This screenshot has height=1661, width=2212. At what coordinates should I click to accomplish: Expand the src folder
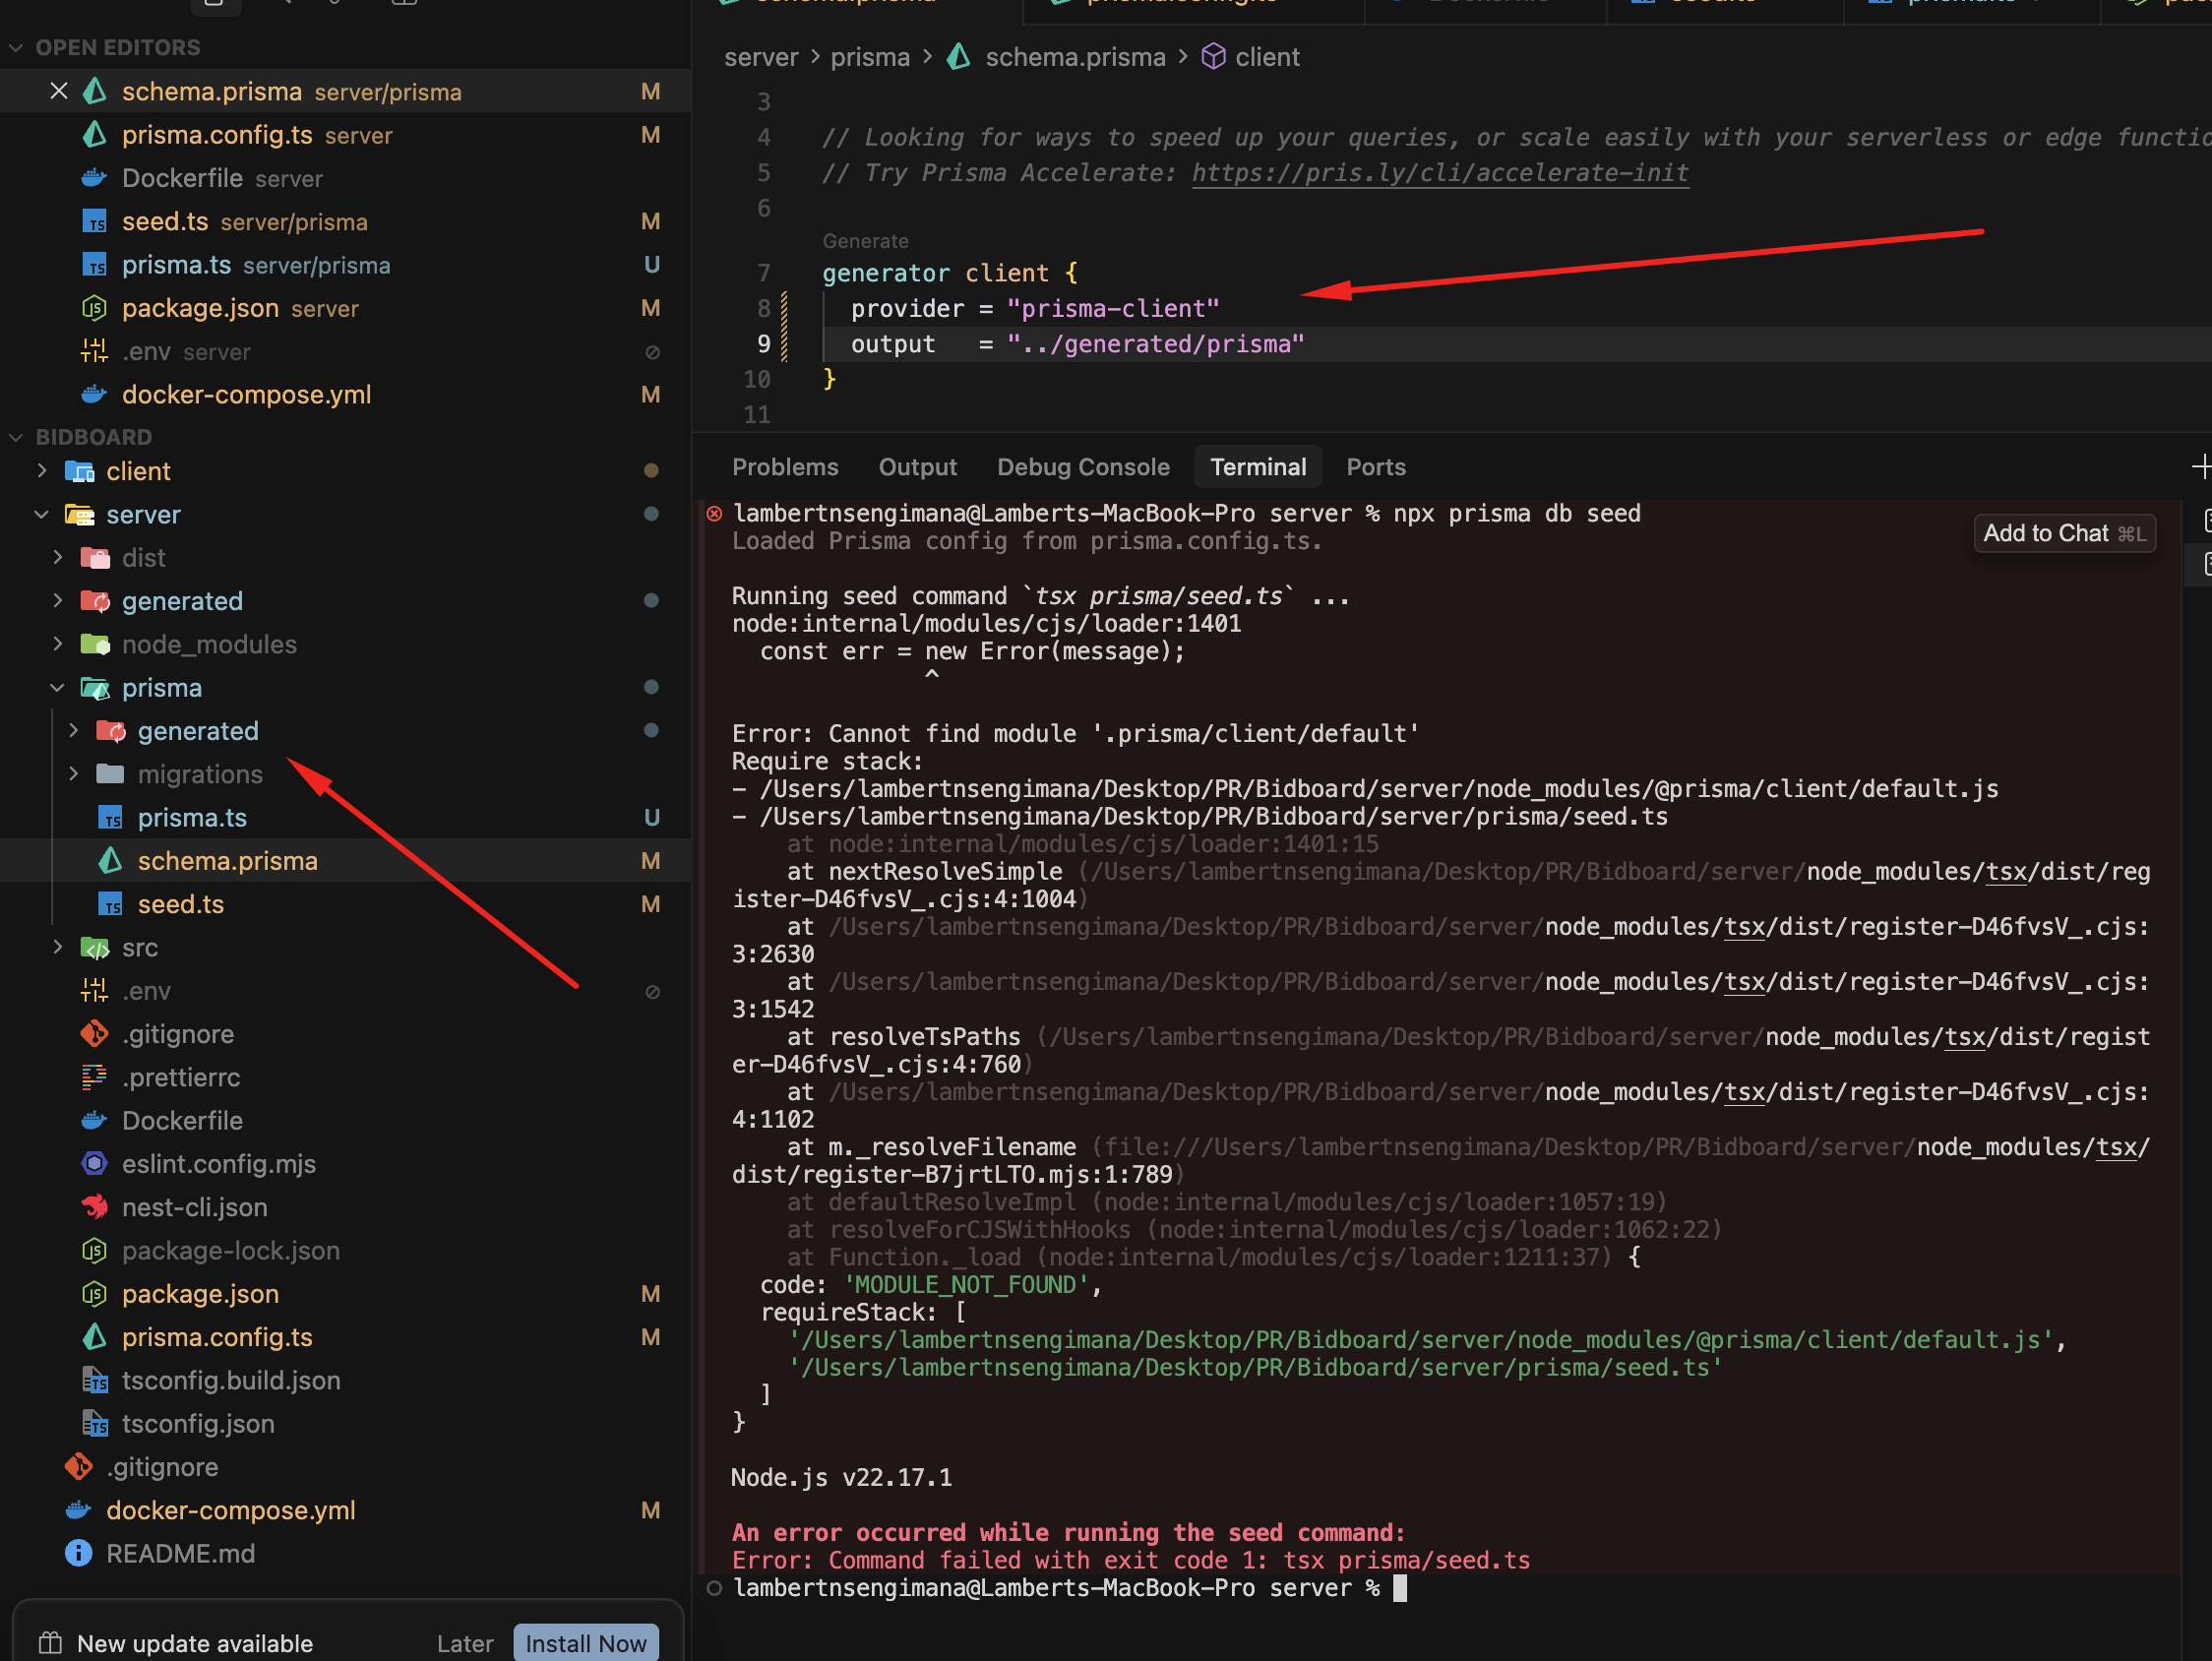pyautogui.click(x=58, y=947)
